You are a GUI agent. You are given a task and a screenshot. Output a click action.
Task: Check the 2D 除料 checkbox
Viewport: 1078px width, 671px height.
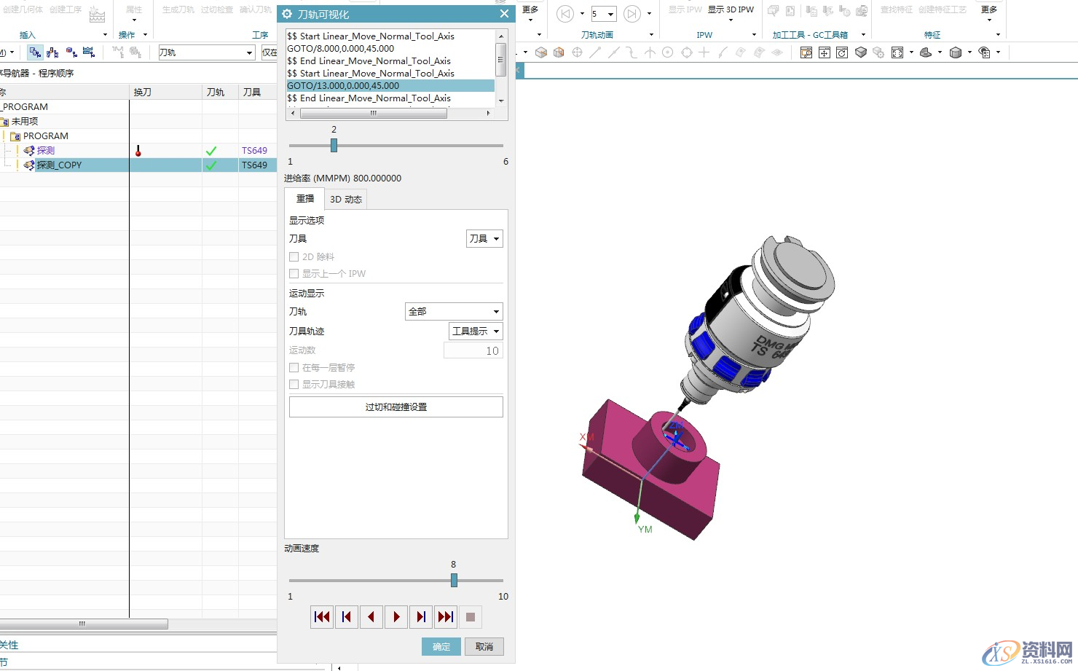click(294, 257)
